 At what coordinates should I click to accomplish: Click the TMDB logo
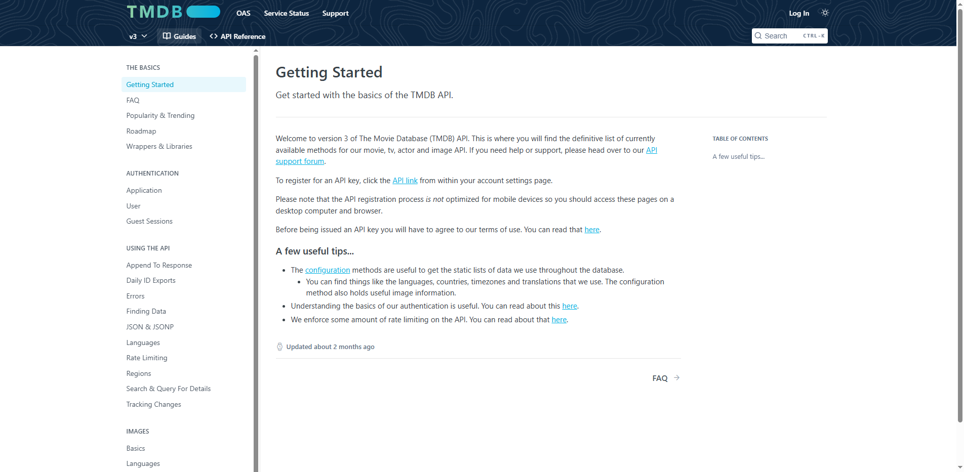154,11
